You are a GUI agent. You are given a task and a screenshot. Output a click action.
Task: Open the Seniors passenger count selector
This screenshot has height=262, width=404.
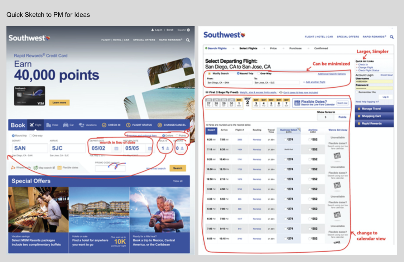[180, 148]
